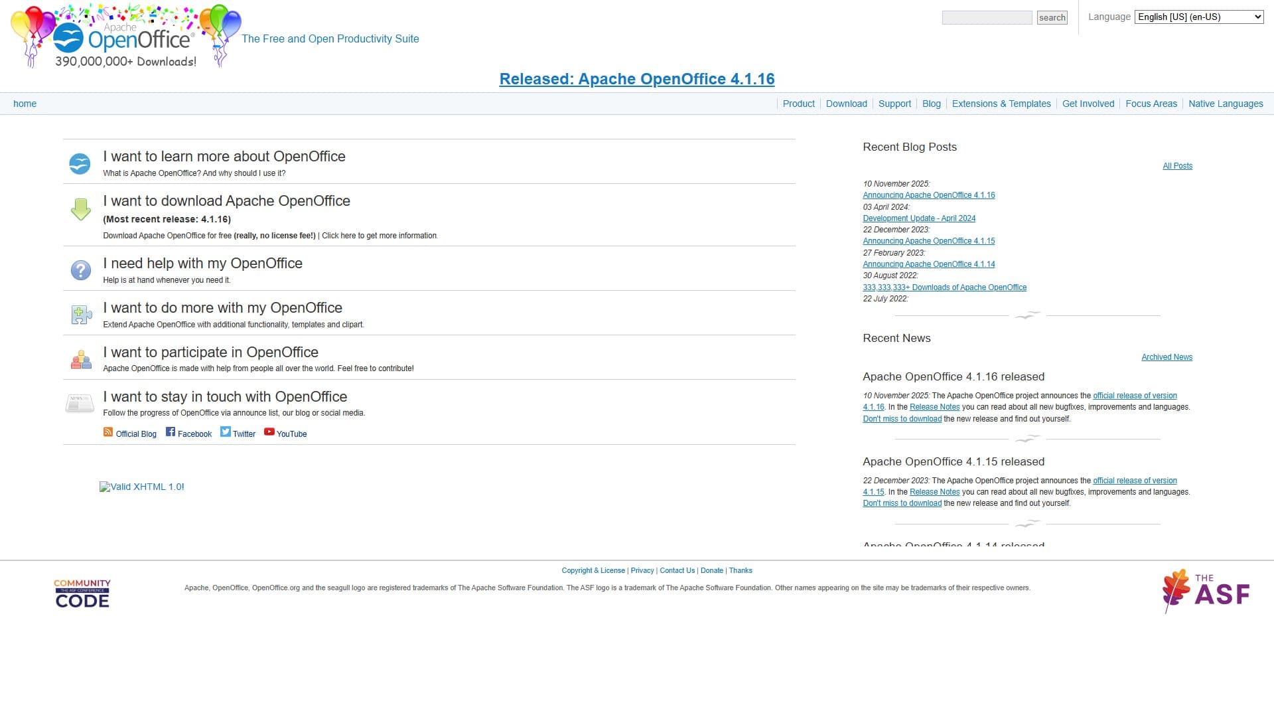Open the Native Languages menu item

pos(1226,104)
